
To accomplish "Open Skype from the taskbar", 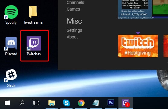I will 66,103.
